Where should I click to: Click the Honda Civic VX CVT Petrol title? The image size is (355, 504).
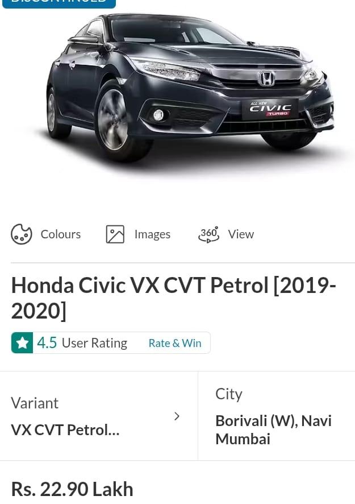(174, 298)
